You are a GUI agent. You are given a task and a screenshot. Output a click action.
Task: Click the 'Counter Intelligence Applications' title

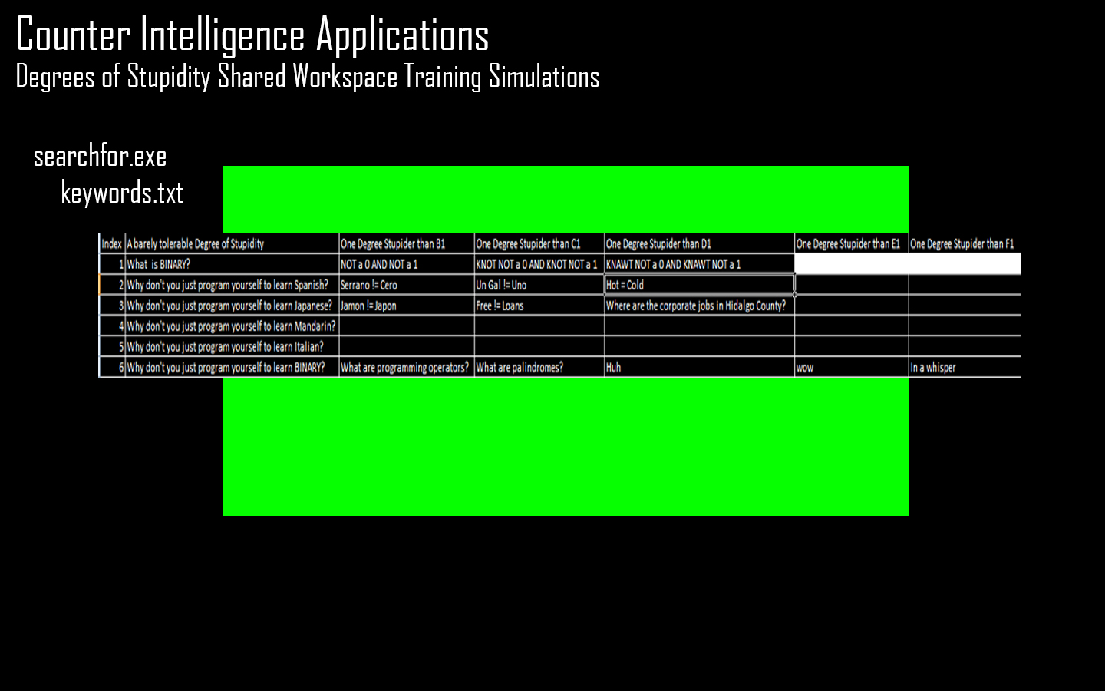tap(252, 35)
